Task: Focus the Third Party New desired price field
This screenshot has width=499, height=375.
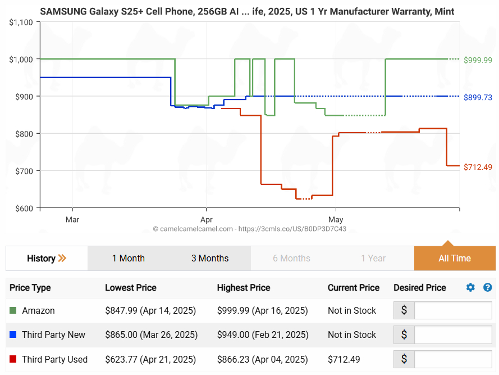Action: tap(452, 335)
